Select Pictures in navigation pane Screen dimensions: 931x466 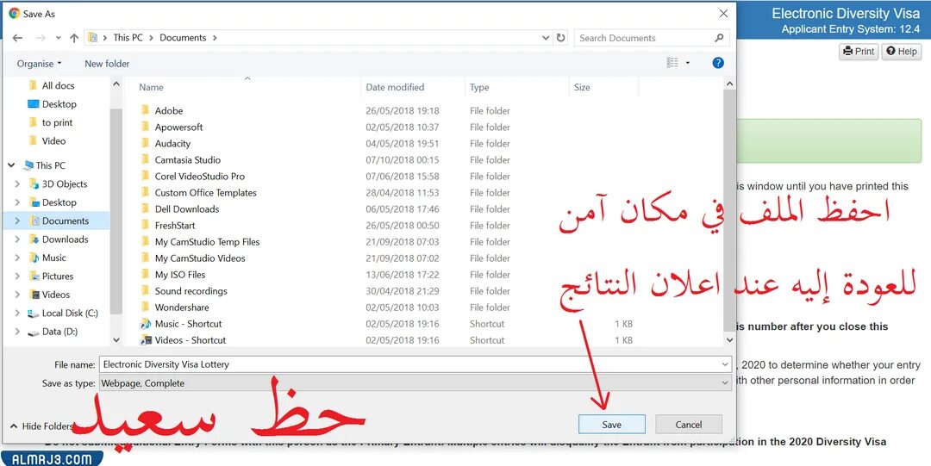coord(58,276)
